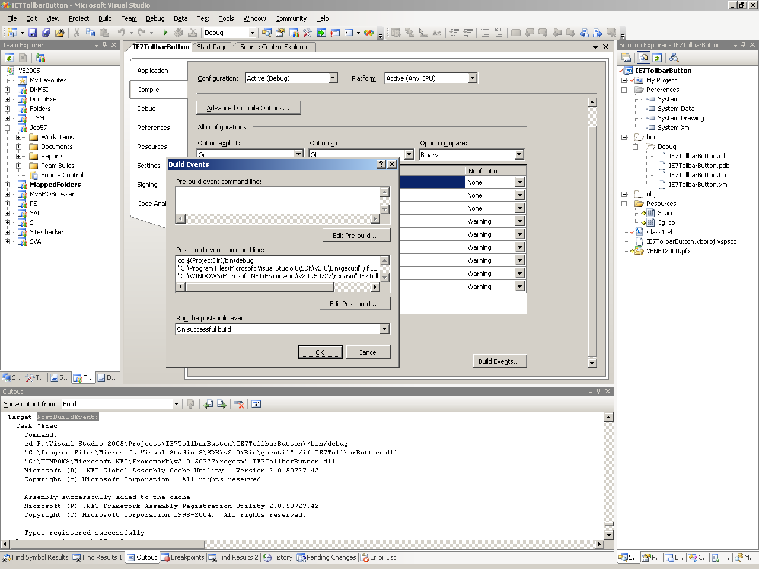
Task: Click the New Project toolbar icon
Action: [12, 33]
